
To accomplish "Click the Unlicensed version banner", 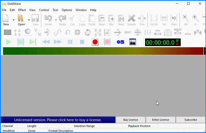I will pyautogui.click(x=58, y=120).
